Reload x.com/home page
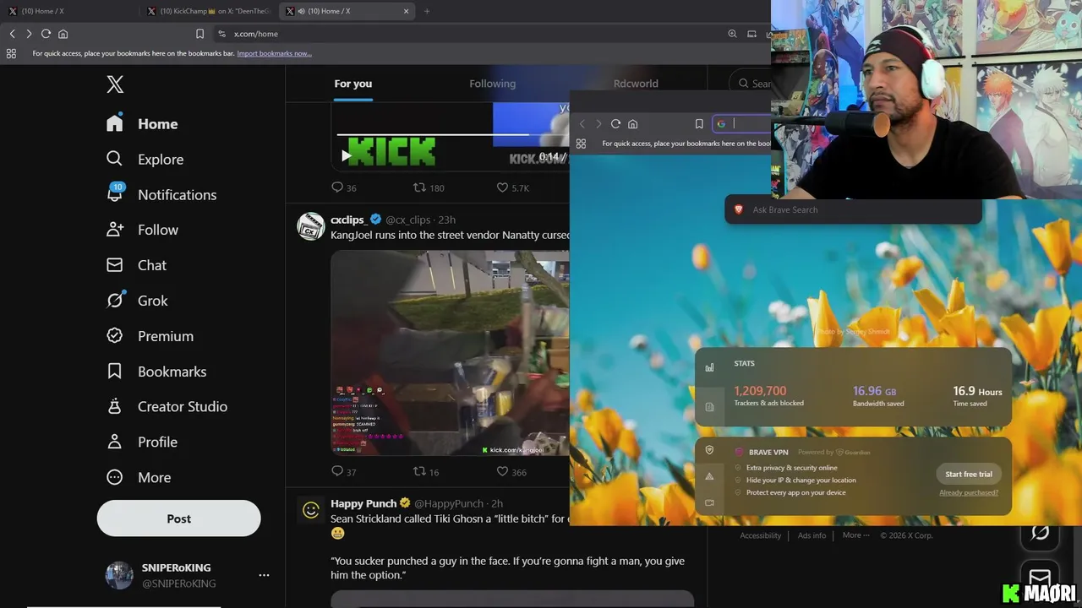The image size is (1082, 608). pos(46,34)
